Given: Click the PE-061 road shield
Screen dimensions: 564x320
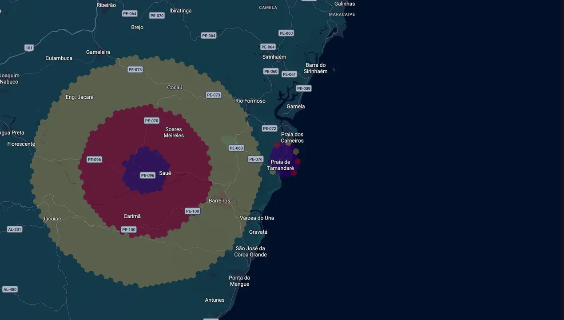Looking at the screenshot, I should click(289, 74).
